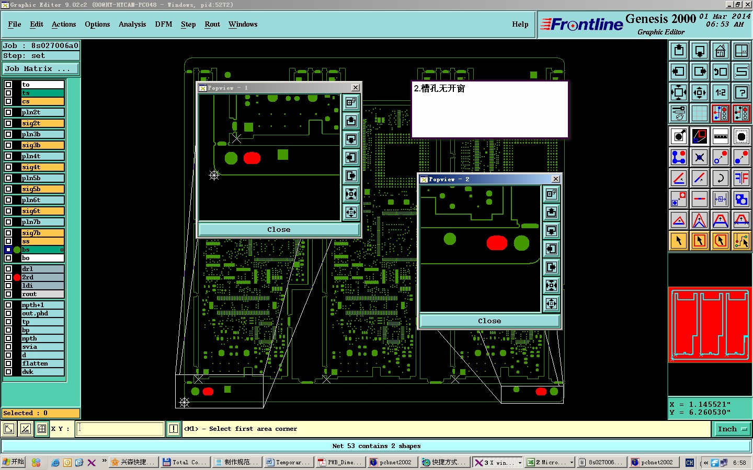Click the Windows Start button
The image size is (753, 470).
pos(13,462)
